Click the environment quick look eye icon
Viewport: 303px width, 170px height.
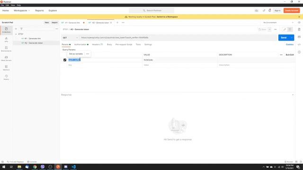[299, 23]
